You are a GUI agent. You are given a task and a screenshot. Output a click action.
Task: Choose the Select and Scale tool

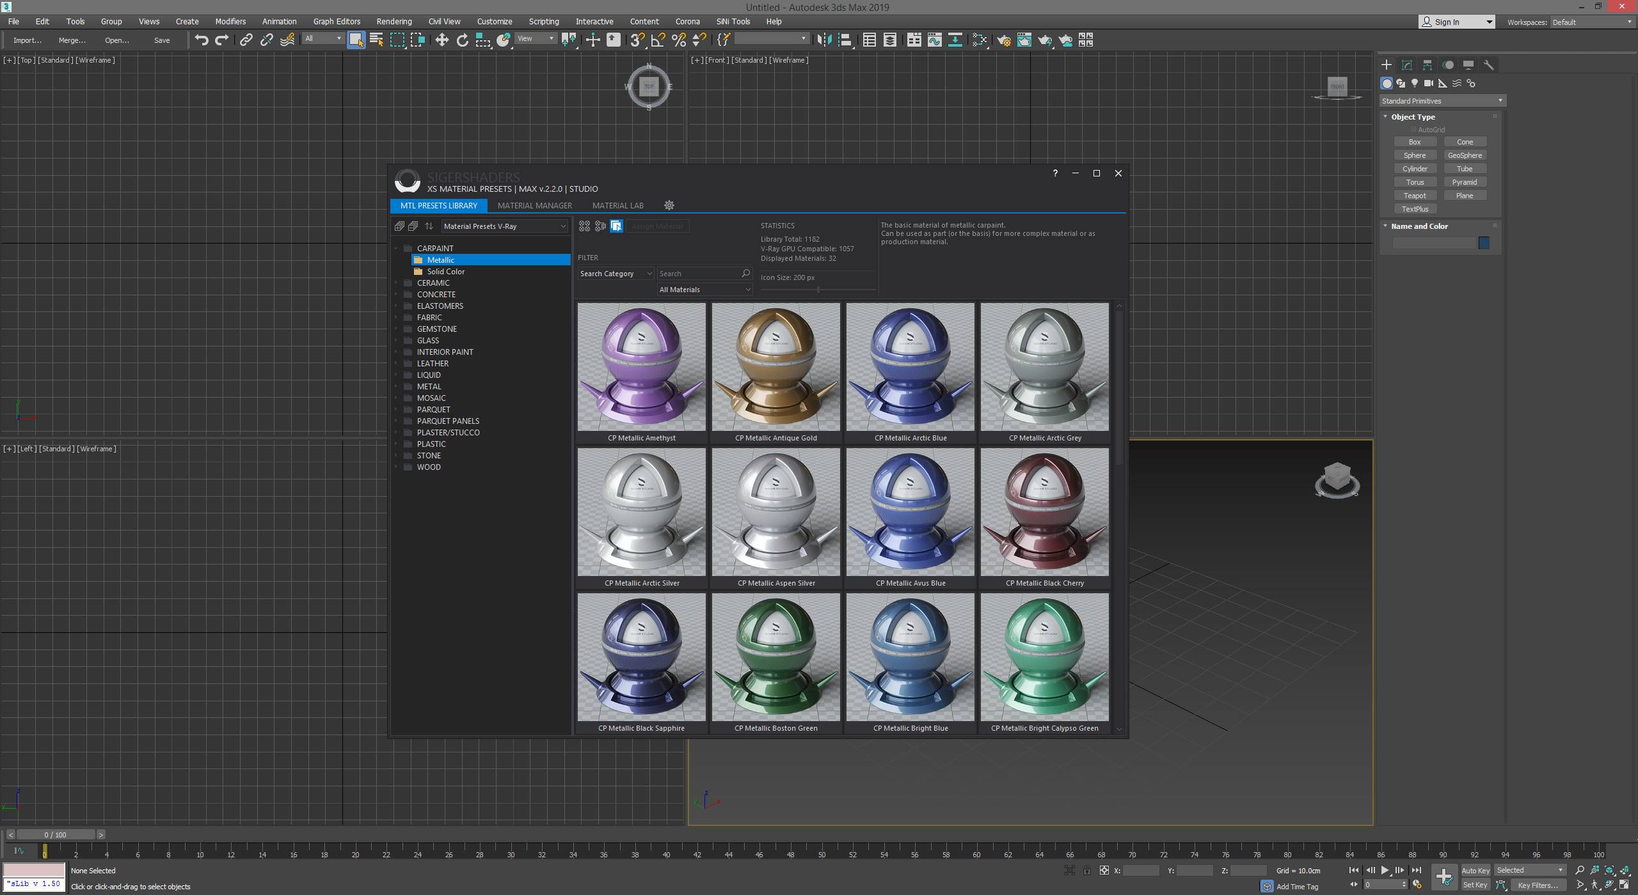click(x=483, y=40)
